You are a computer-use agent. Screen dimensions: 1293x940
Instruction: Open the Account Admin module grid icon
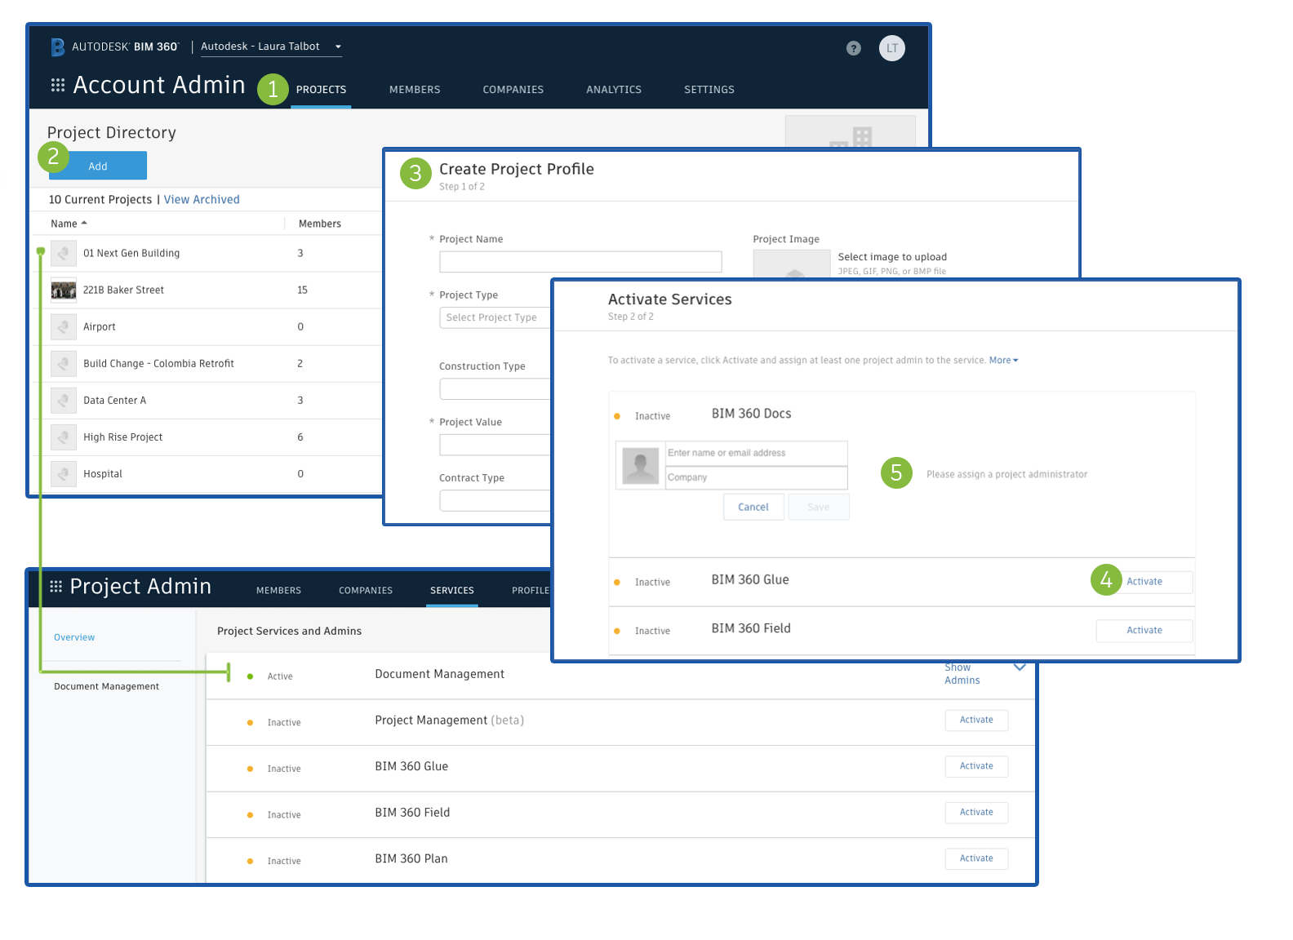(58, 85)
